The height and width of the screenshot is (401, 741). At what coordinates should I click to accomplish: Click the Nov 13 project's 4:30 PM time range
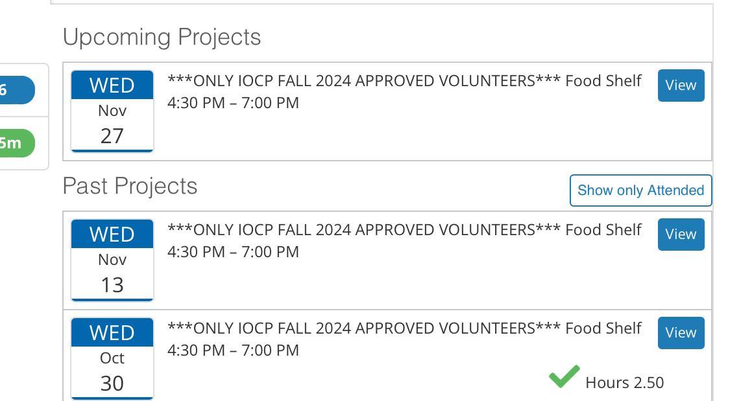(x=233, y=252)
